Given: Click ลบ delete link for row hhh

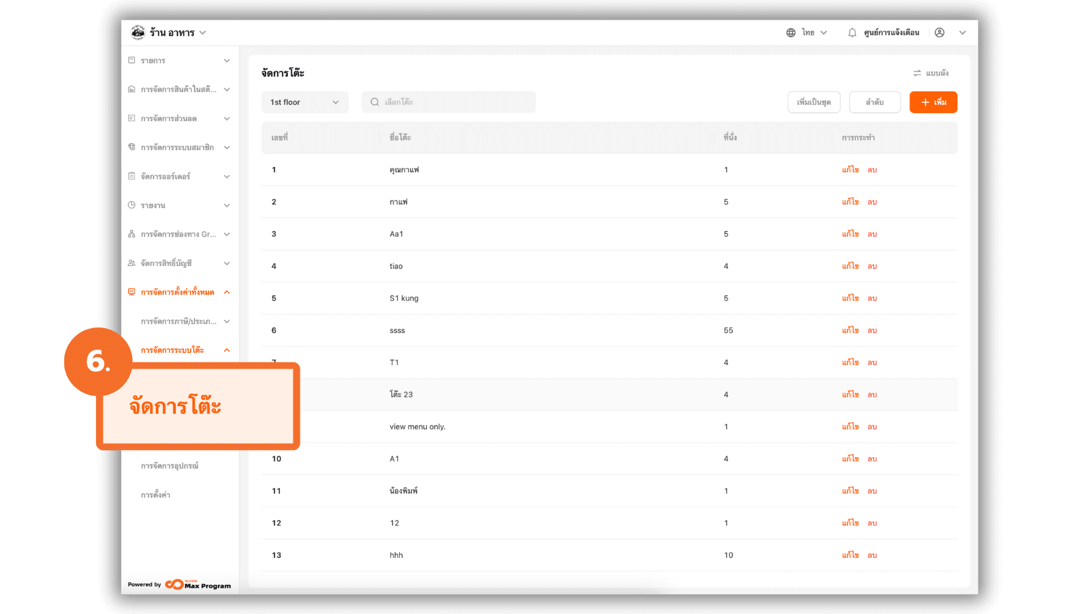Looking at the screenshot, I should pyautogui.click(x=872, y=555).
